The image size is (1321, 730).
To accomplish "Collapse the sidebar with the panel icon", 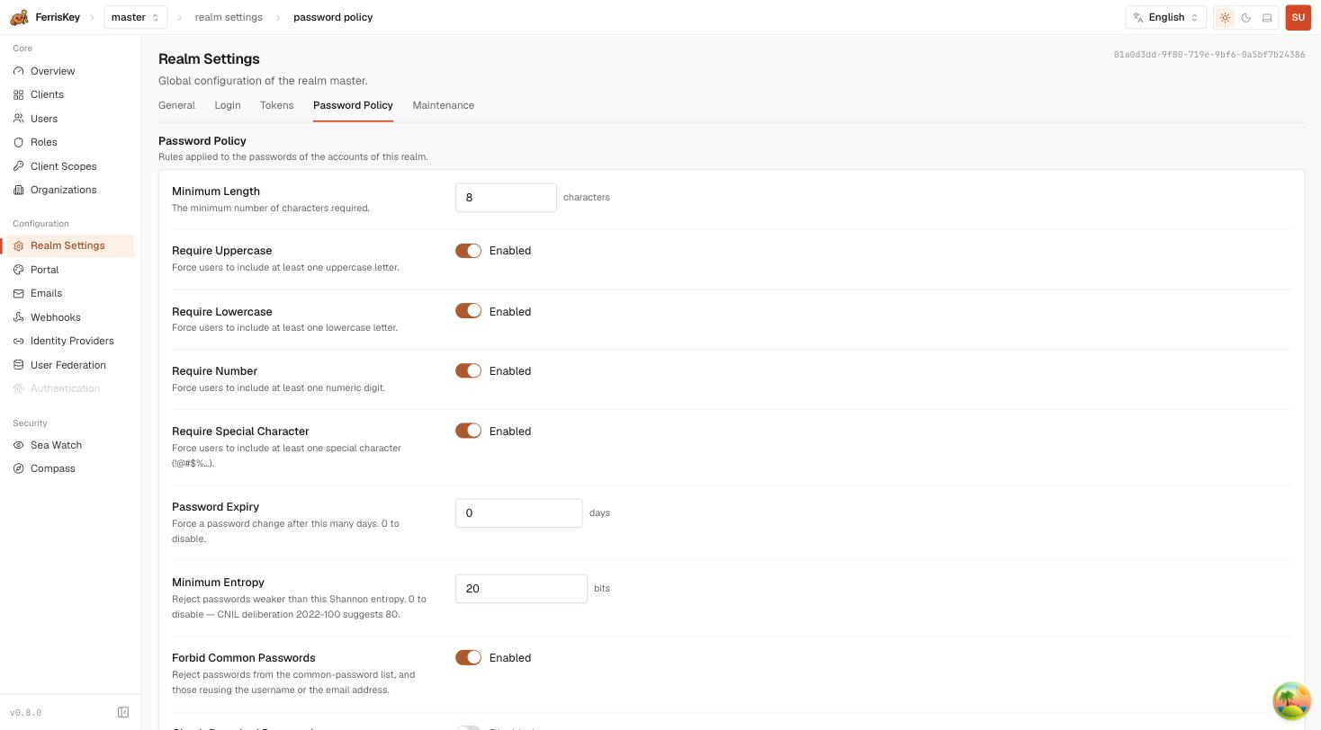I will (x=123, y=712).
